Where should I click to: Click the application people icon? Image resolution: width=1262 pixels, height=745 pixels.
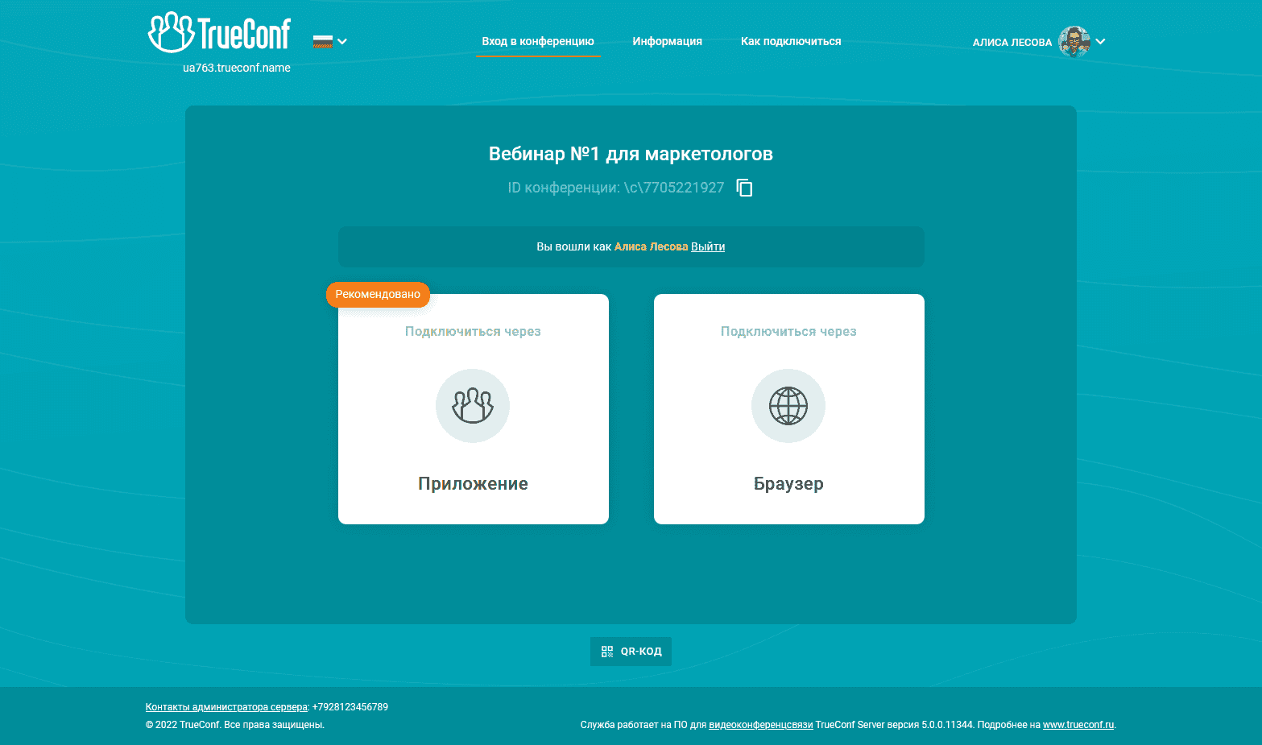pos(473,406)
